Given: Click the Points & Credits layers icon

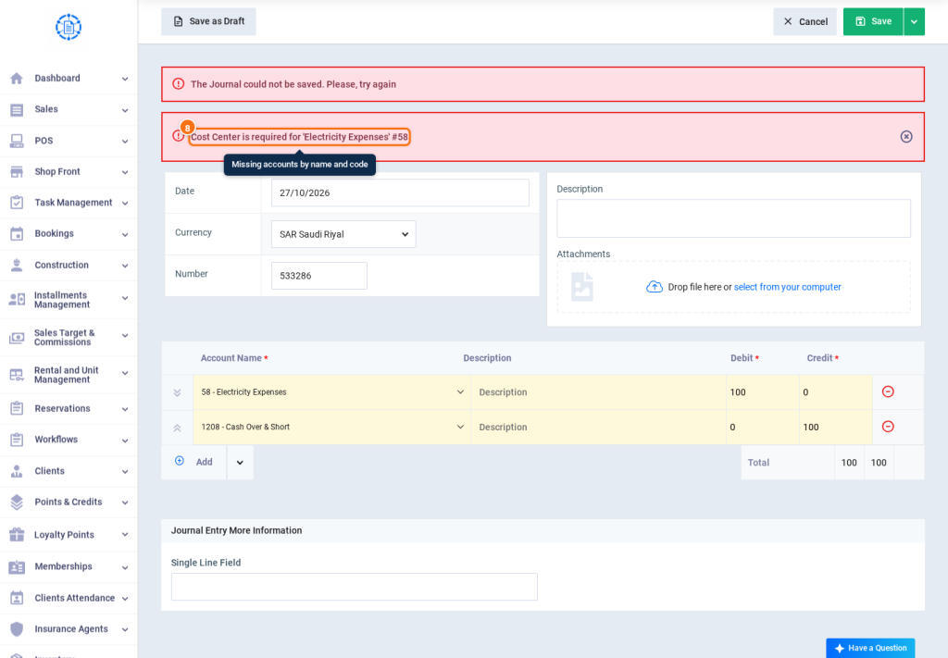Looking at the screenshot, I should click(x=17, y=503).
